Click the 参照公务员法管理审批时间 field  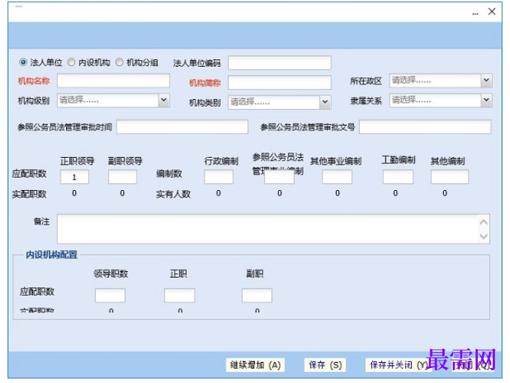pyautogui.click(x=182, y=127)
